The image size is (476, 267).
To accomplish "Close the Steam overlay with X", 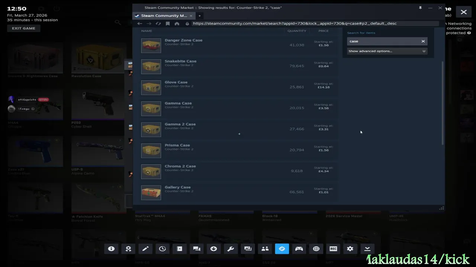I will tap(464, 12).
